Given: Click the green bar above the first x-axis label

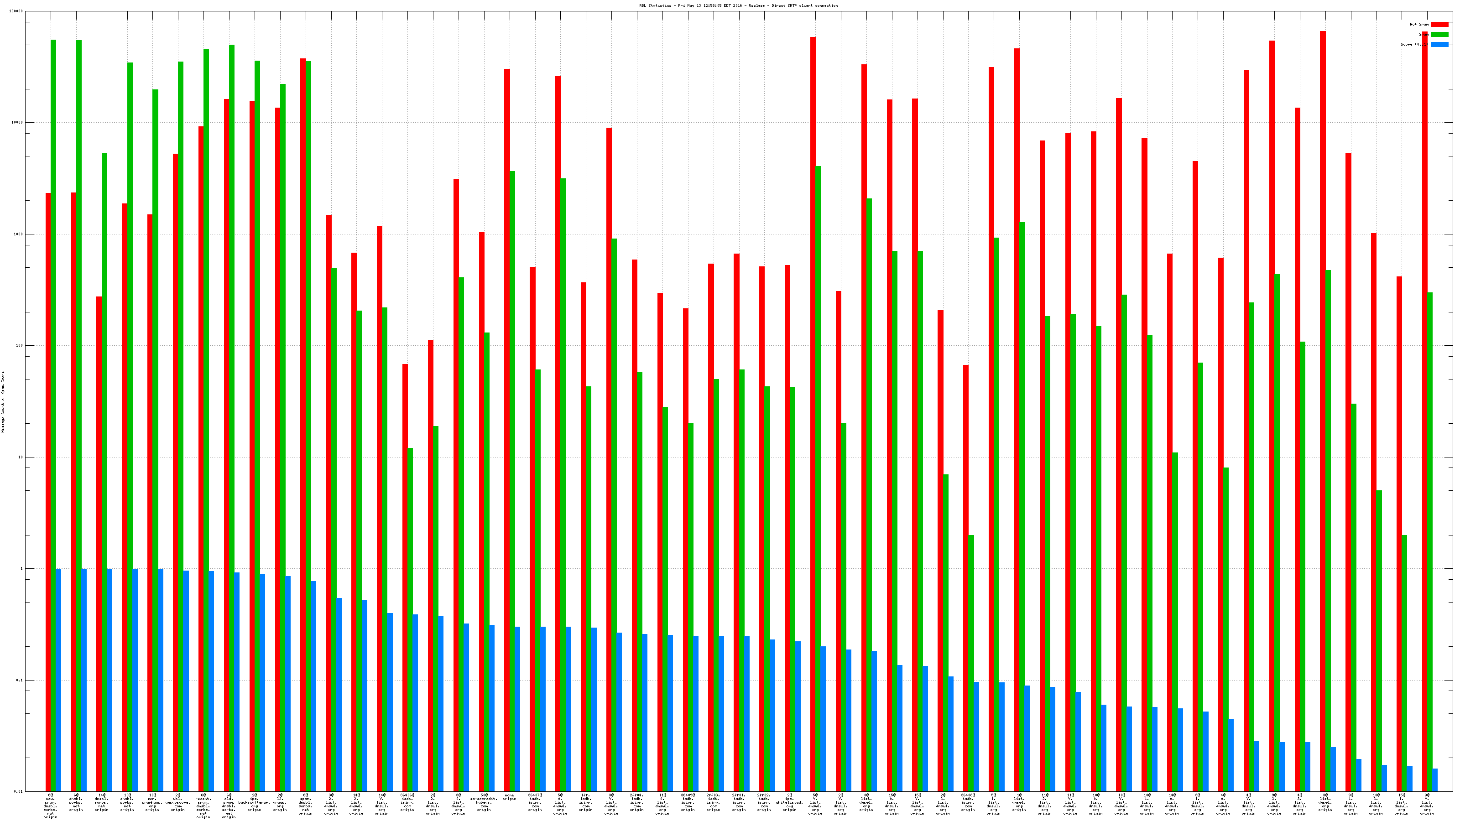Looking at the screenshot, I should [53, 397].
